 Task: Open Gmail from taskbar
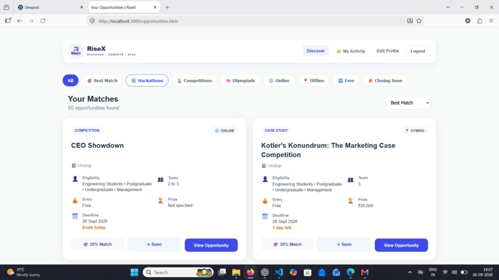(x=365, y=273)
